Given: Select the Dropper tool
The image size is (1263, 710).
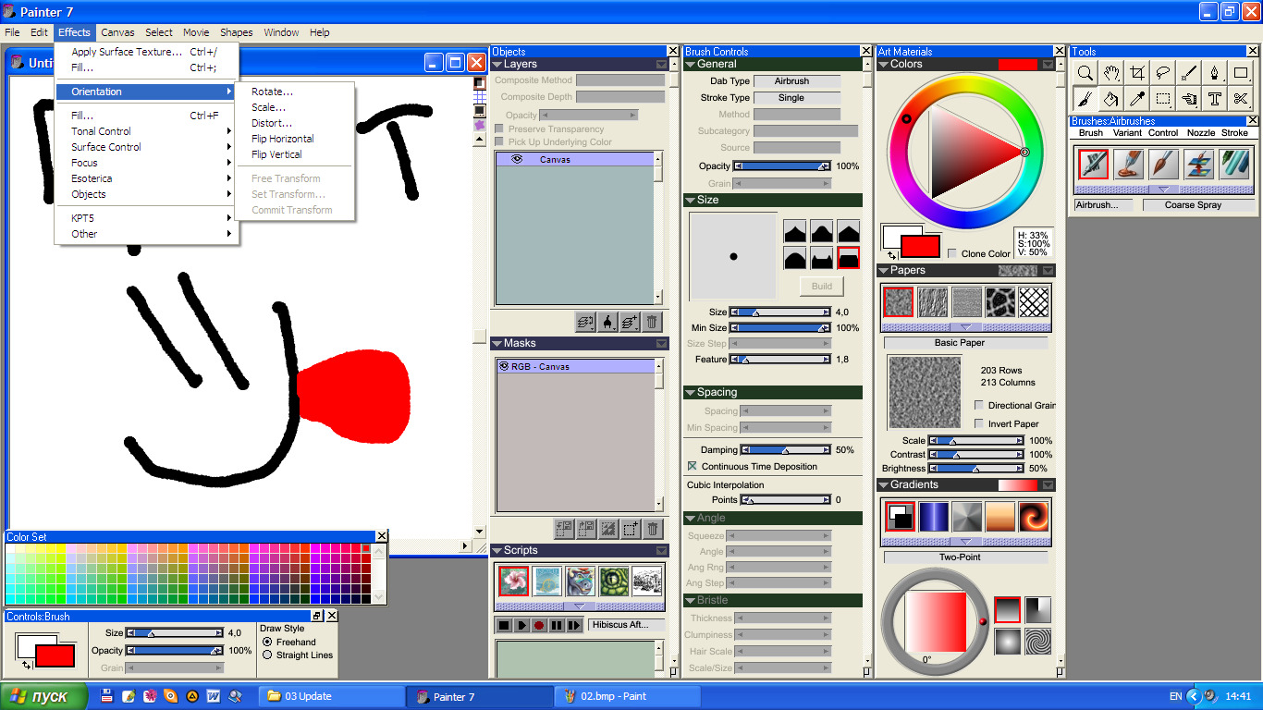Looking at the screenshot, I should point(1137,98).
